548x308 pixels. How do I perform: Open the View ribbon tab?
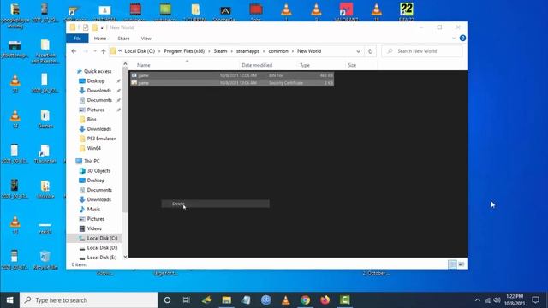click(146, 38)
